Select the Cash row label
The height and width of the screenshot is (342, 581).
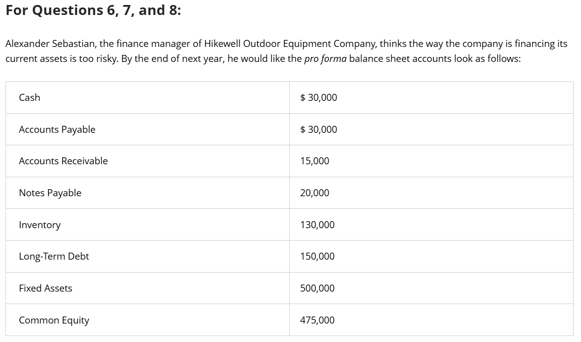click(29, 97)
